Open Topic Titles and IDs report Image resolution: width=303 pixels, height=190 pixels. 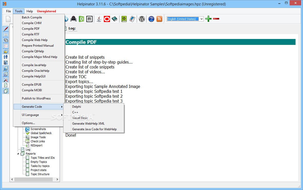click(x=42, y=158)
